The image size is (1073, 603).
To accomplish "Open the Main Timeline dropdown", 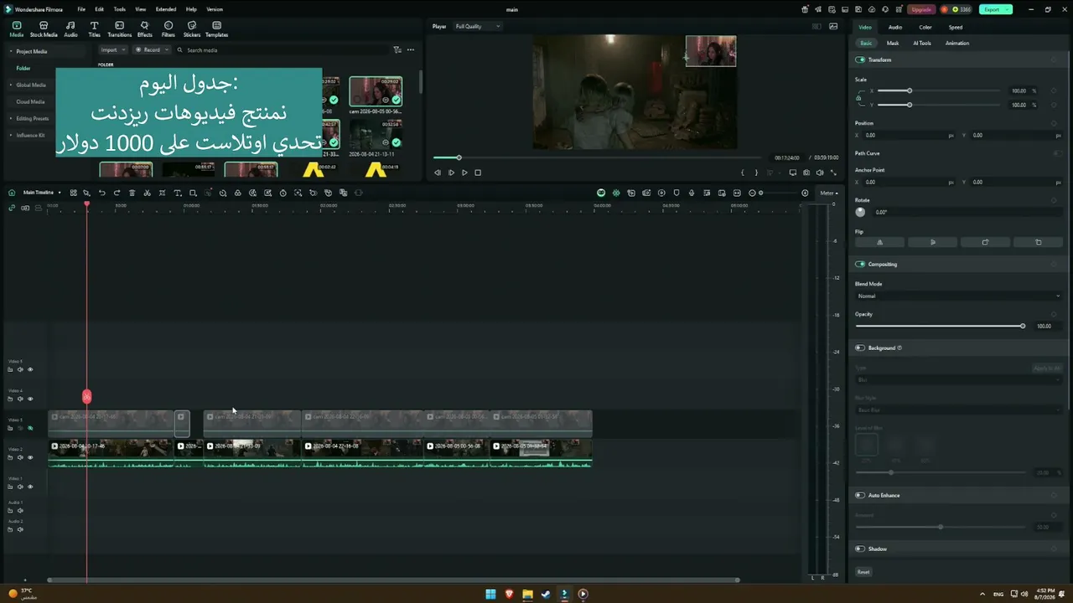I will pos(41,193).
